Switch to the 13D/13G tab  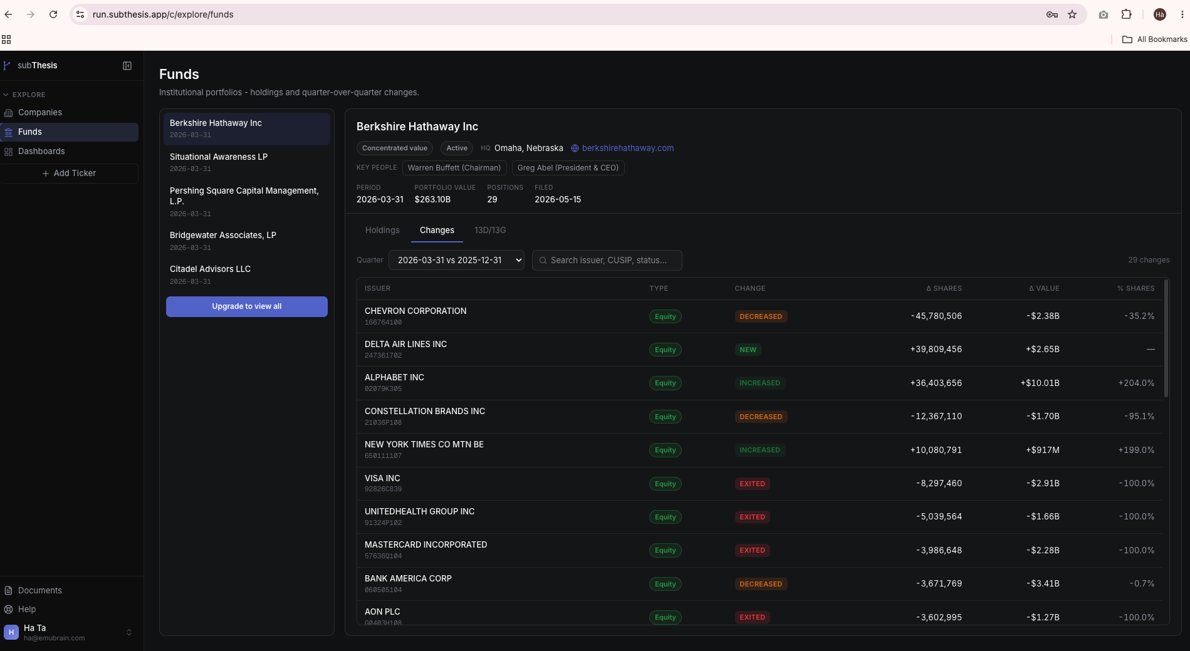point(490,231)
